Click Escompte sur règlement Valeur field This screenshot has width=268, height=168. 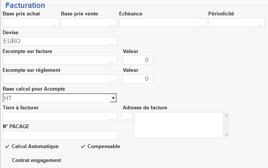tap(138, 79)
